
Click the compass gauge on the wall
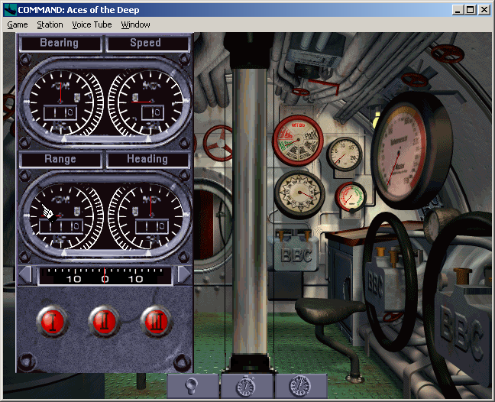299,194
